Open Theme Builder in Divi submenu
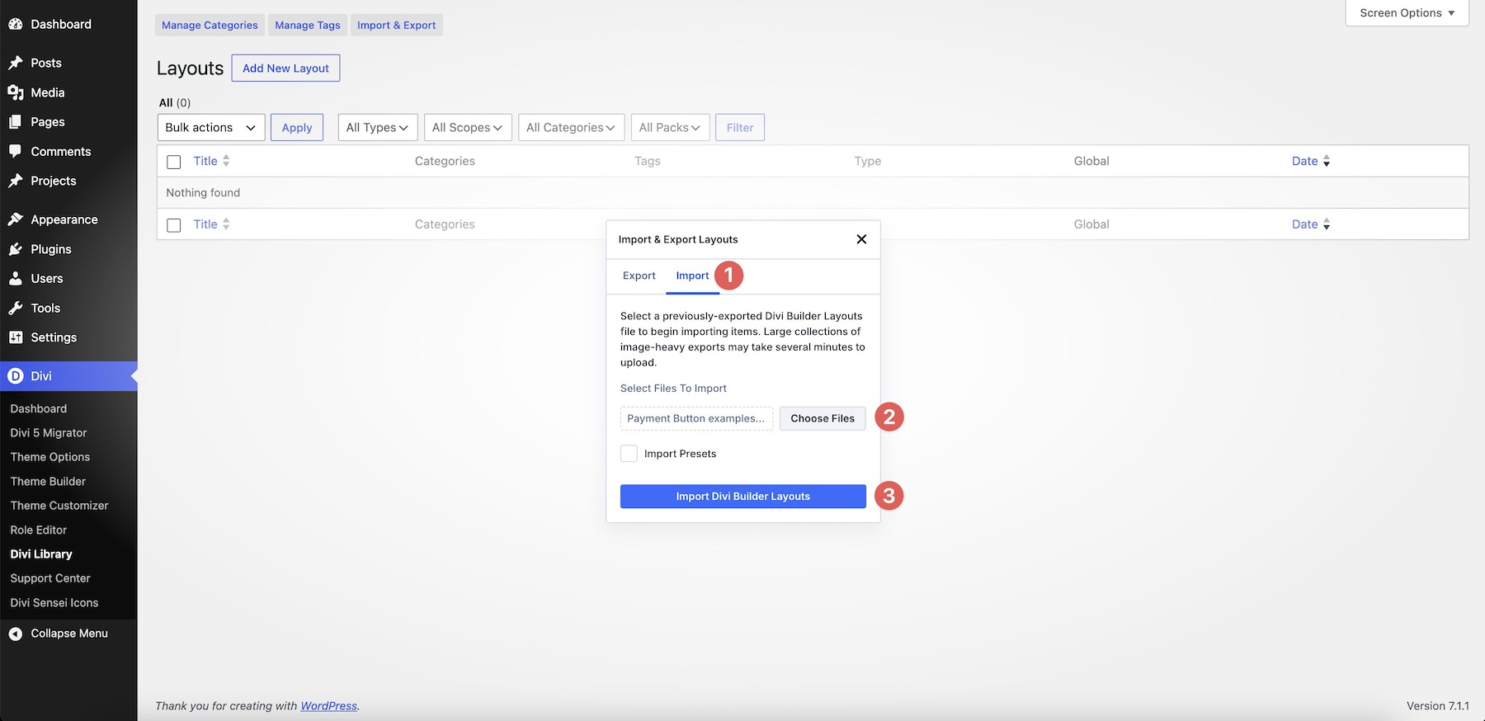 pyautogui.click(x=48, y=481)
